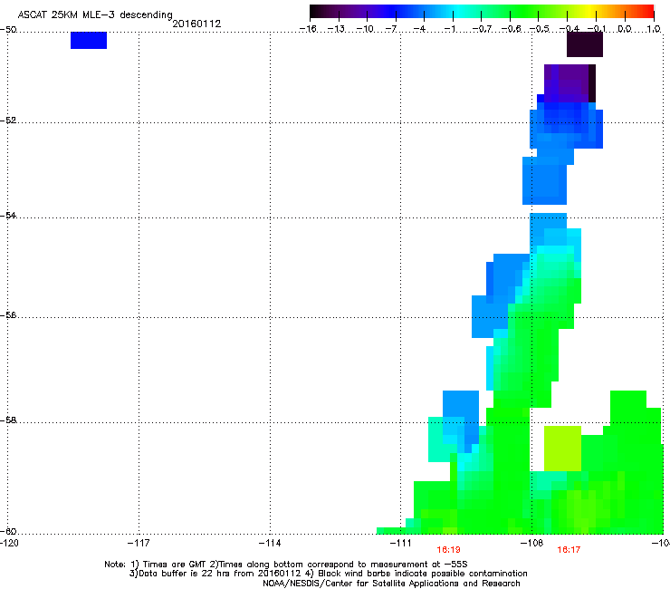Click the title "ASCAT 25KM MLE-3 descending"

coord(95,15)
